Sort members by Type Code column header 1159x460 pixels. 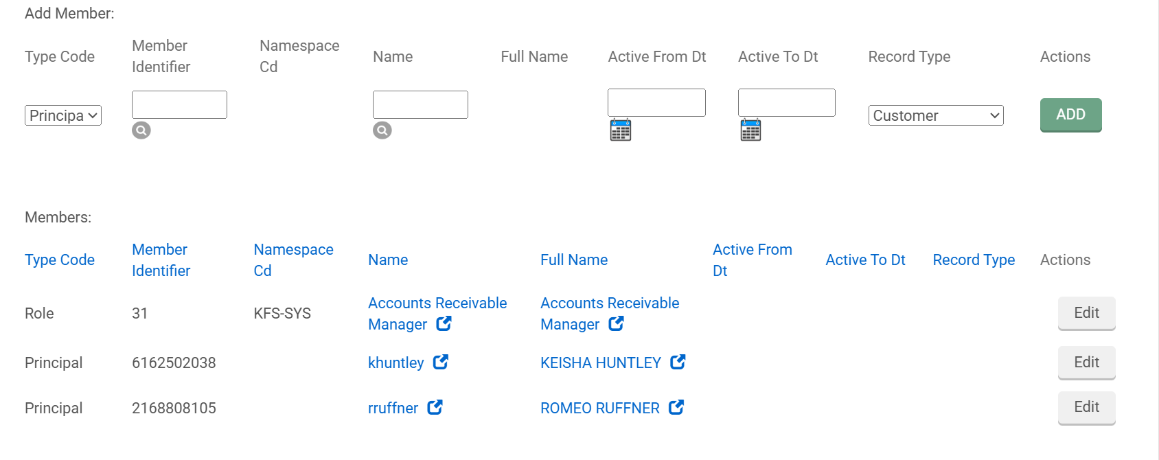pyautogui.click(x=60, y=260)
